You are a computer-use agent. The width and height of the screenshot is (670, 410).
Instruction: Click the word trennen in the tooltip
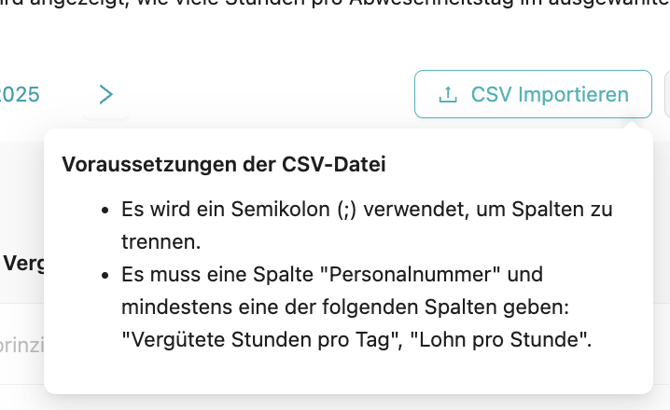pyautogui.click(x=161, y=242)
